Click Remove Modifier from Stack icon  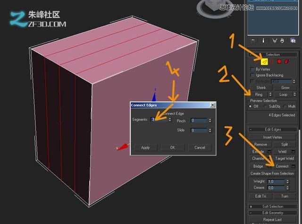(x=282, y=41)
